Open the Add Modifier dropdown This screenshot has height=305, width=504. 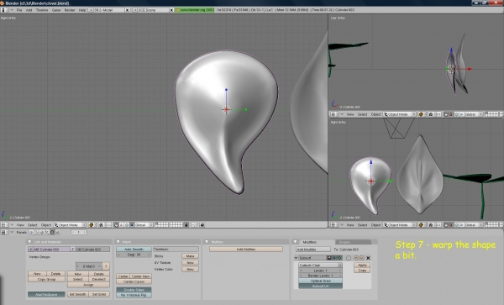click(313, 250)
